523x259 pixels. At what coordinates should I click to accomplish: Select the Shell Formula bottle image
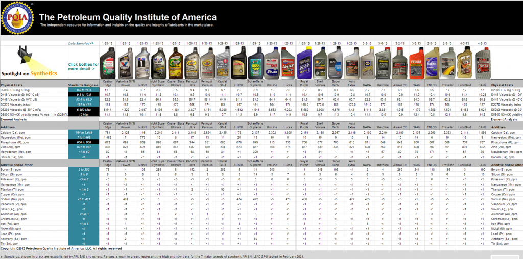click(x=320, y=63)
